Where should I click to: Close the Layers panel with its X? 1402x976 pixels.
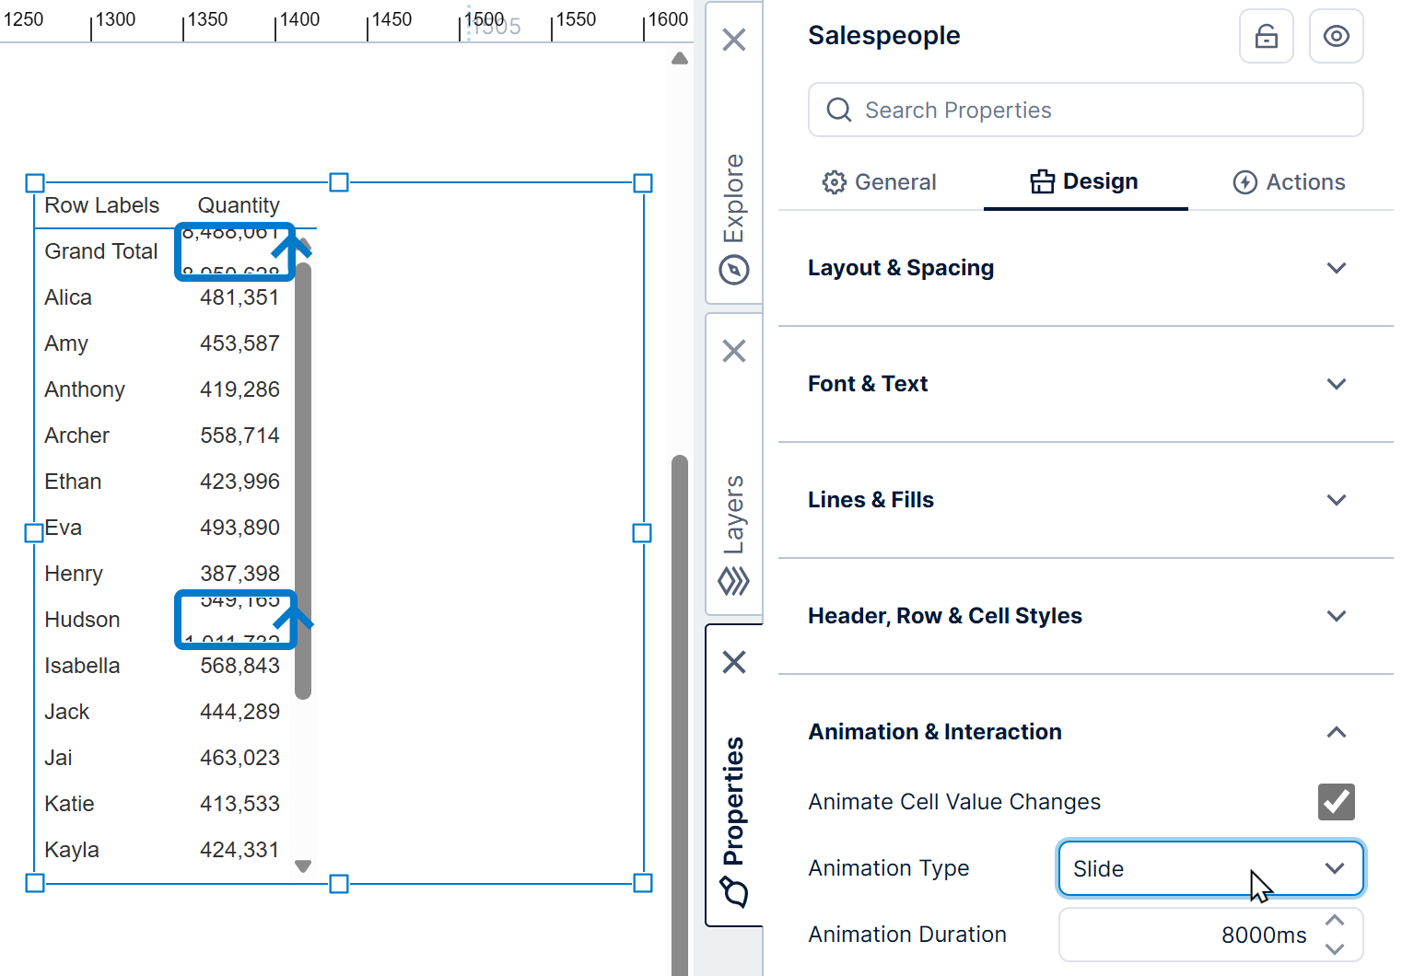click(734, 351)
